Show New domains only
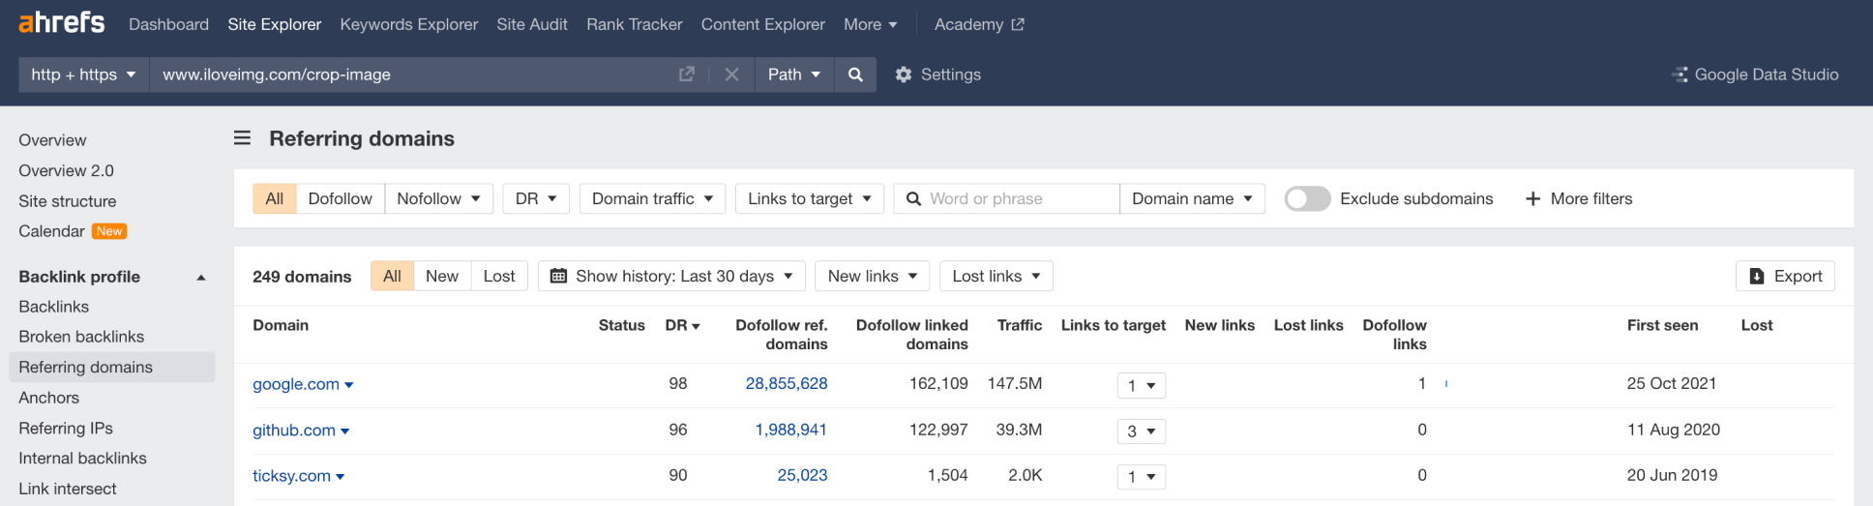 point(442,276)
